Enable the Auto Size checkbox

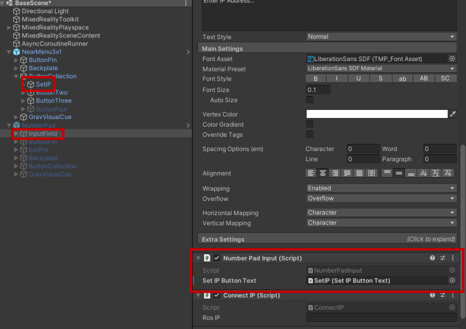(310, 99)
